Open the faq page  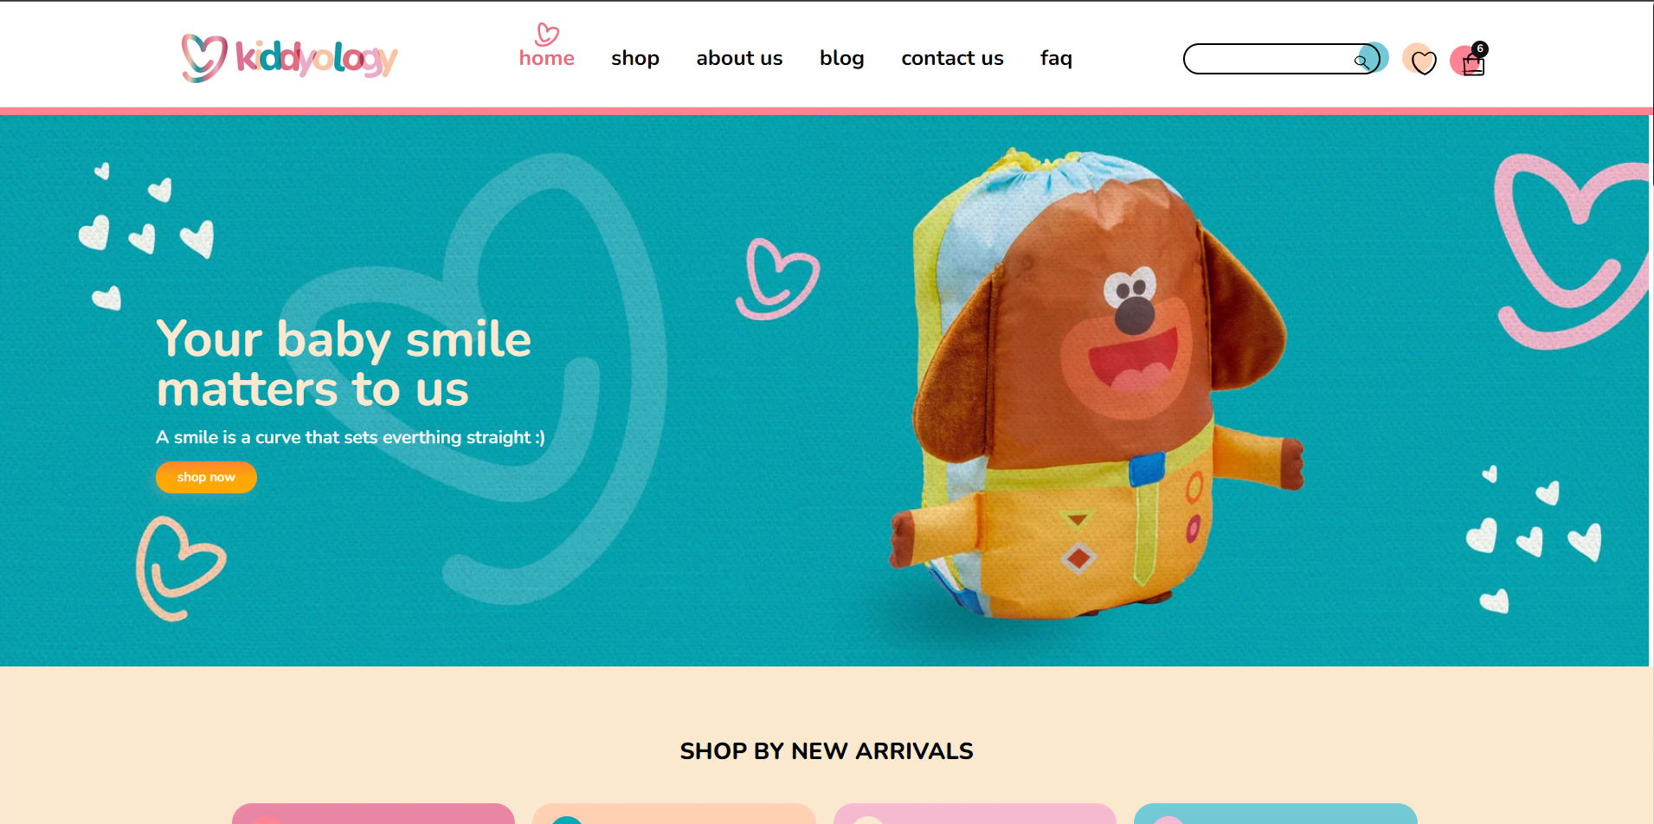(x=1056, y=59)
